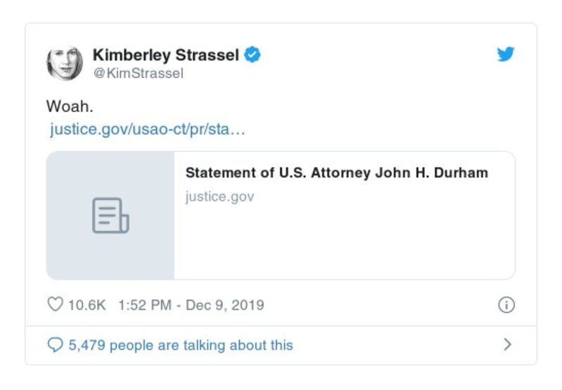The height and width of the screenshot is (390, 562).
Task: Open the Statement of U.S. Attorney John H. Durham card title
Action: click(336, 172)
